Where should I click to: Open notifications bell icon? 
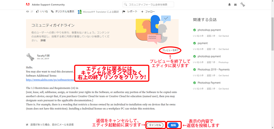(230, 5)
